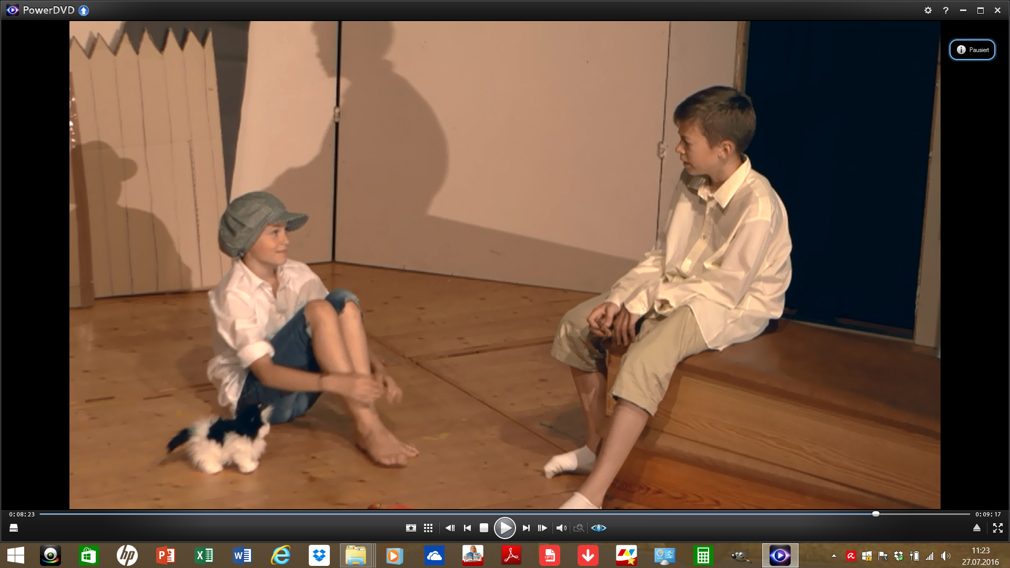Select the active PowerDVD taskbar button
Image resolution: width=1010 pixels, height=568 pixels.
pos(780,555)
